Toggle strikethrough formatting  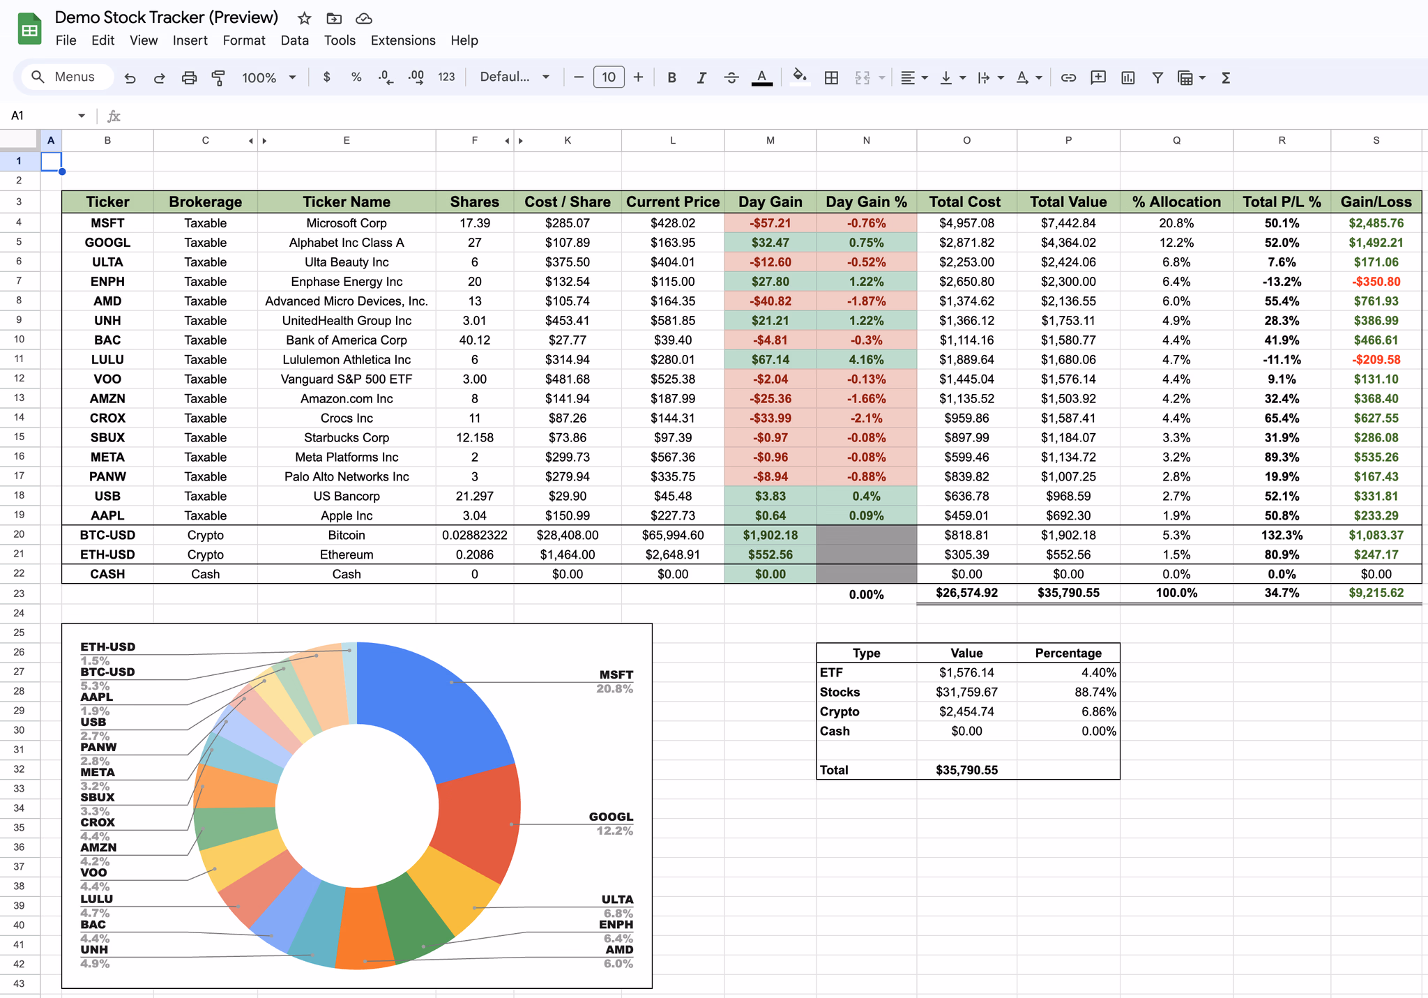(731, 77)
